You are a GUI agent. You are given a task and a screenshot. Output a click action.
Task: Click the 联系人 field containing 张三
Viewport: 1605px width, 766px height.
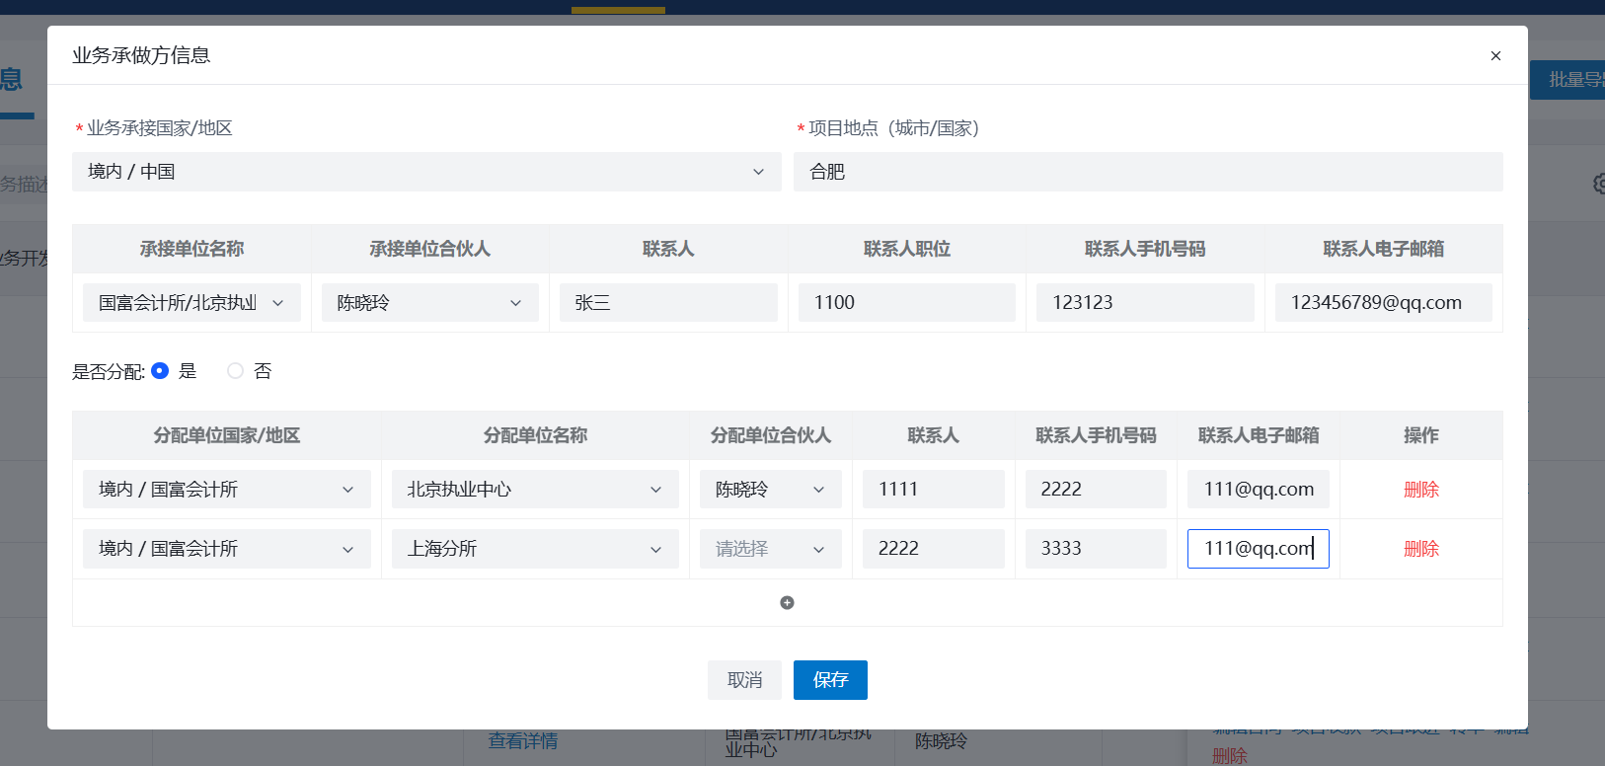pyautogui.click(x=668, y=303)
